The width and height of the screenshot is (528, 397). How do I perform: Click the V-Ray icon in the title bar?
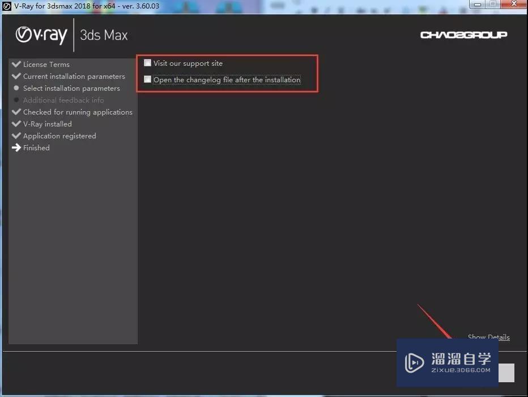(7, 6)
